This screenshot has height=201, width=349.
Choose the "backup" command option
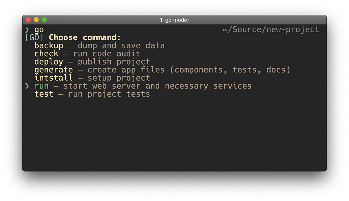point(49,45)
